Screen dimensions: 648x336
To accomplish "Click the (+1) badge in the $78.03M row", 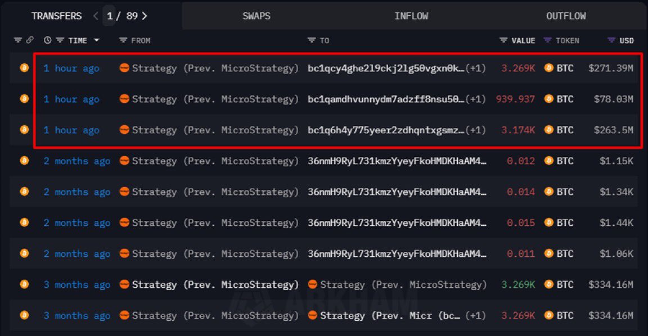I will pyautogui.click(x=476, y=99).
